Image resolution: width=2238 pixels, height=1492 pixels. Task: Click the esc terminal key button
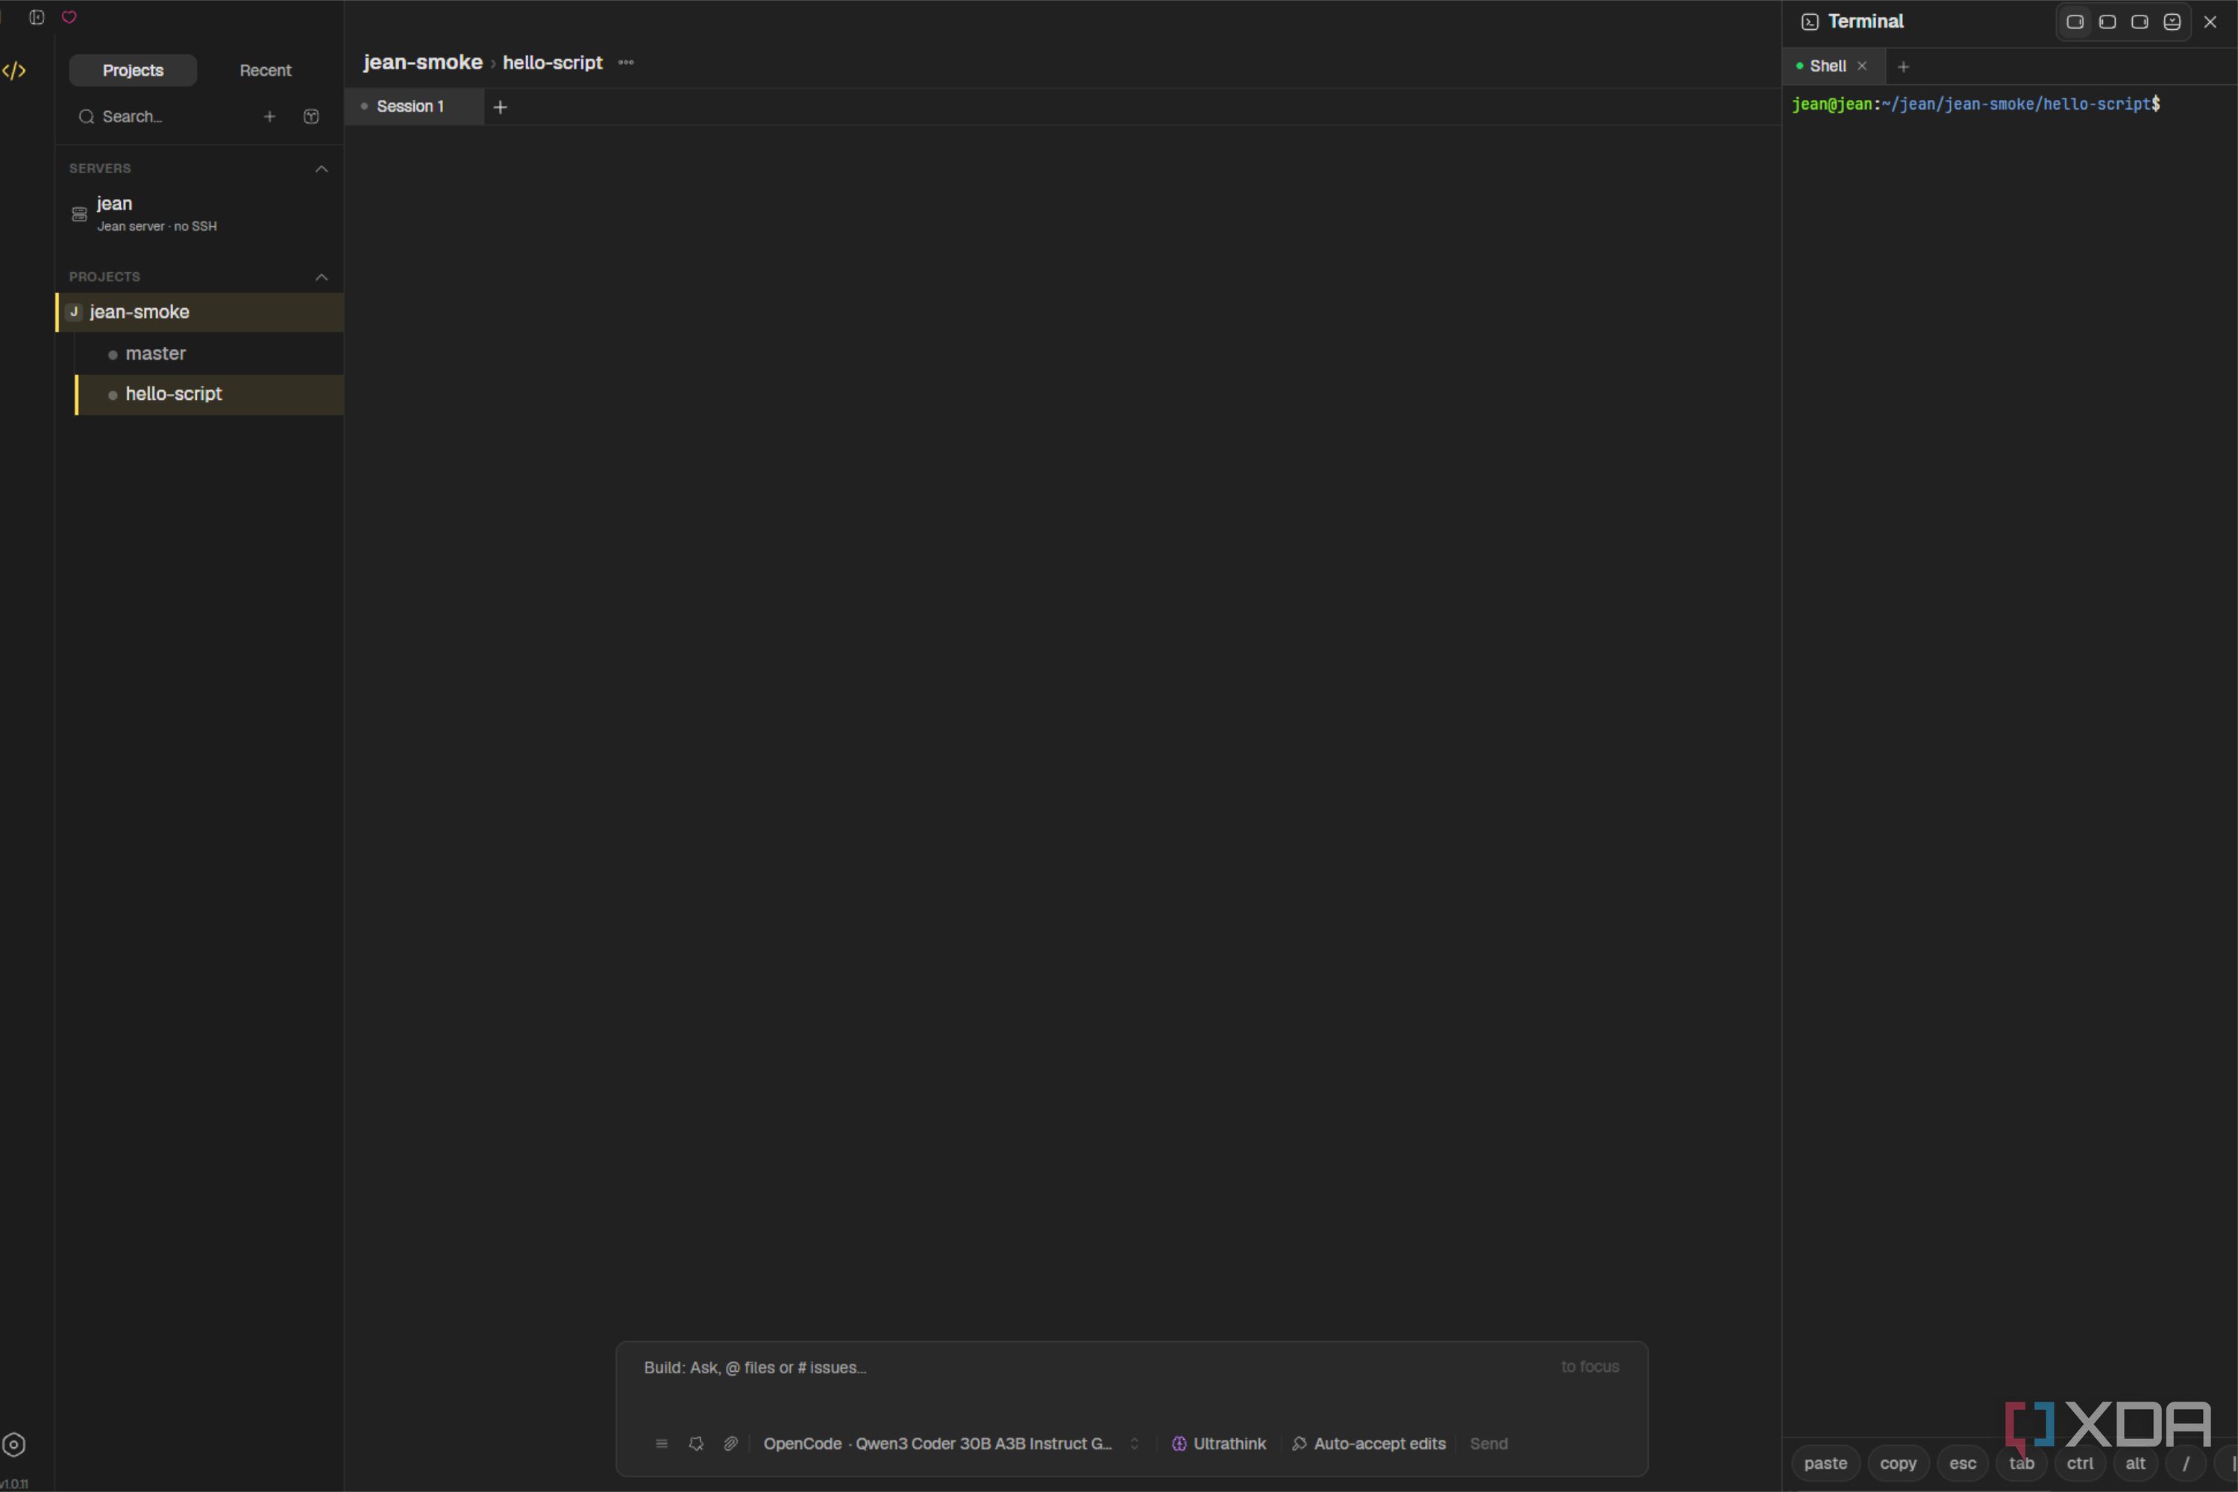1963,1464
